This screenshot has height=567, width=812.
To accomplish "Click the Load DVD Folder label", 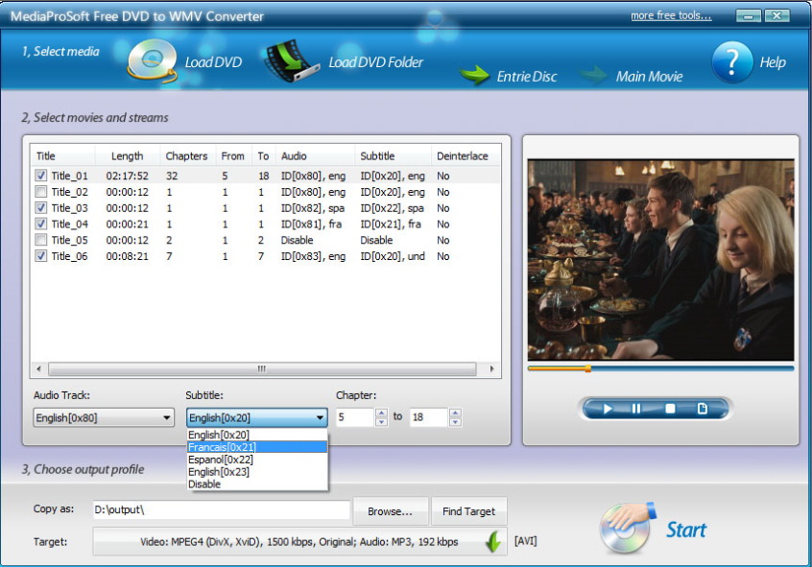I will pos(376,62).
